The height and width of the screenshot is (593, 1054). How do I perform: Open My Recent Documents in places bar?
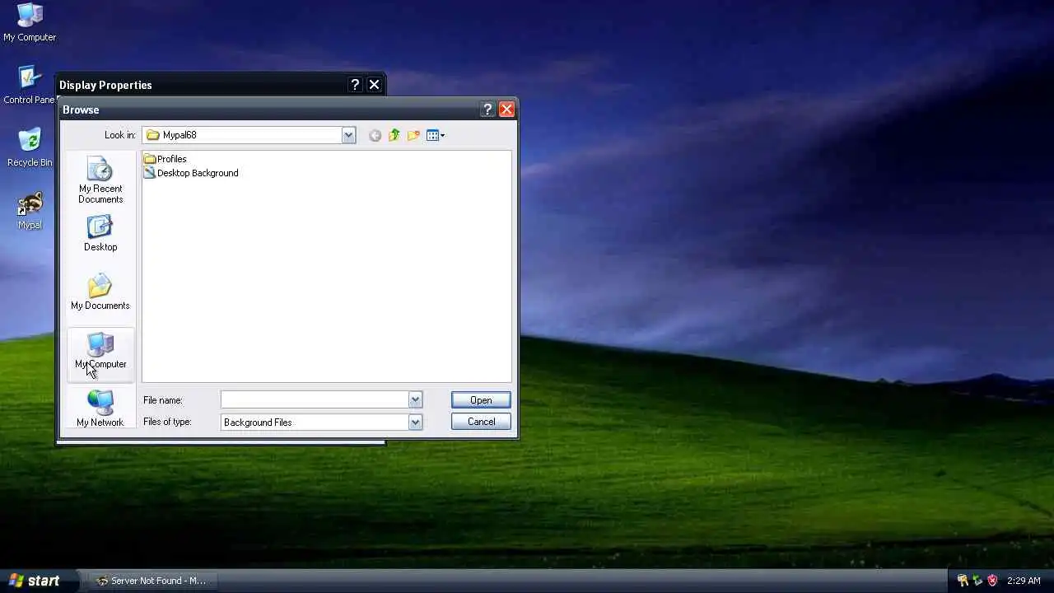click(x=100, y=180)
